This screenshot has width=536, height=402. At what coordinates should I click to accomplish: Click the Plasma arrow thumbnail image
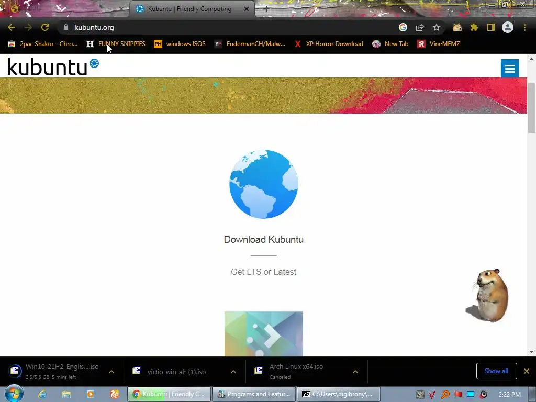click(264, 333)
